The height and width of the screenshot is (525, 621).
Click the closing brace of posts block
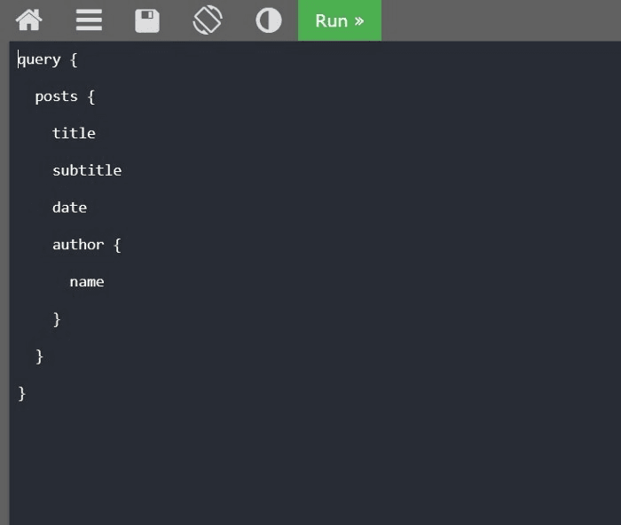[x=39, y=357]
